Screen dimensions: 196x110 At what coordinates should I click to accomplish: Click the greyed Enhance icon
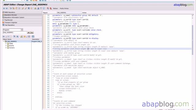[19, 8]
